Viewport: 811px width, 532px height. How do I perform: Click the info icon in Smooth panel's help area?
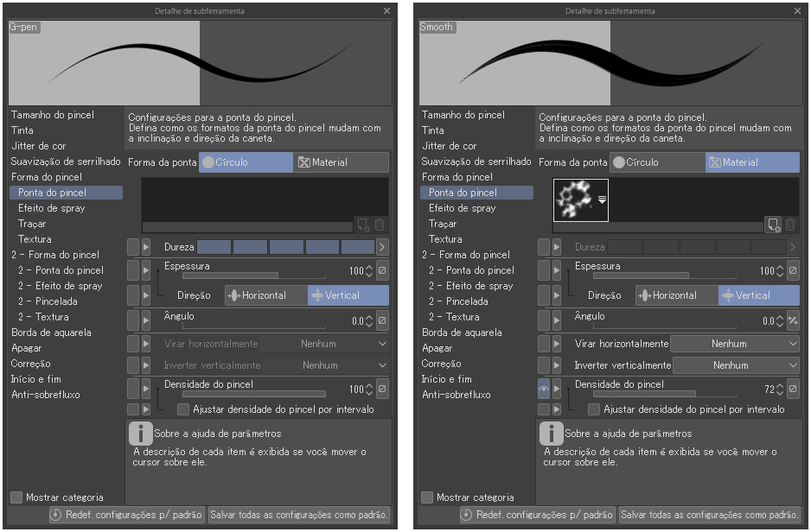(x=551, y=433)
